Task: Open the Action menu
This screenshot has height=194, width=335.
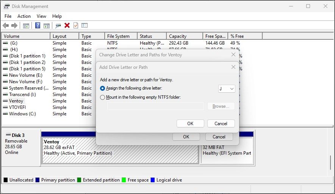Action: point(24,16)
